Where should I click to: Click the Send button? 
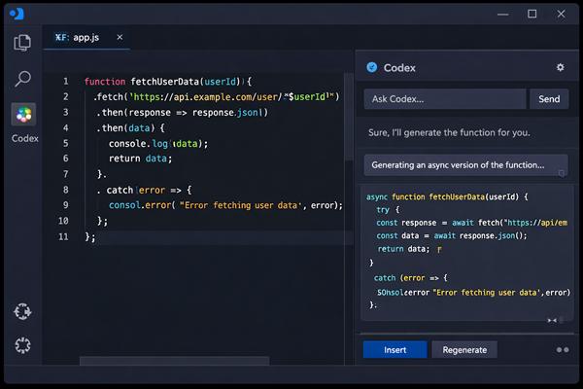pos(549,99)
